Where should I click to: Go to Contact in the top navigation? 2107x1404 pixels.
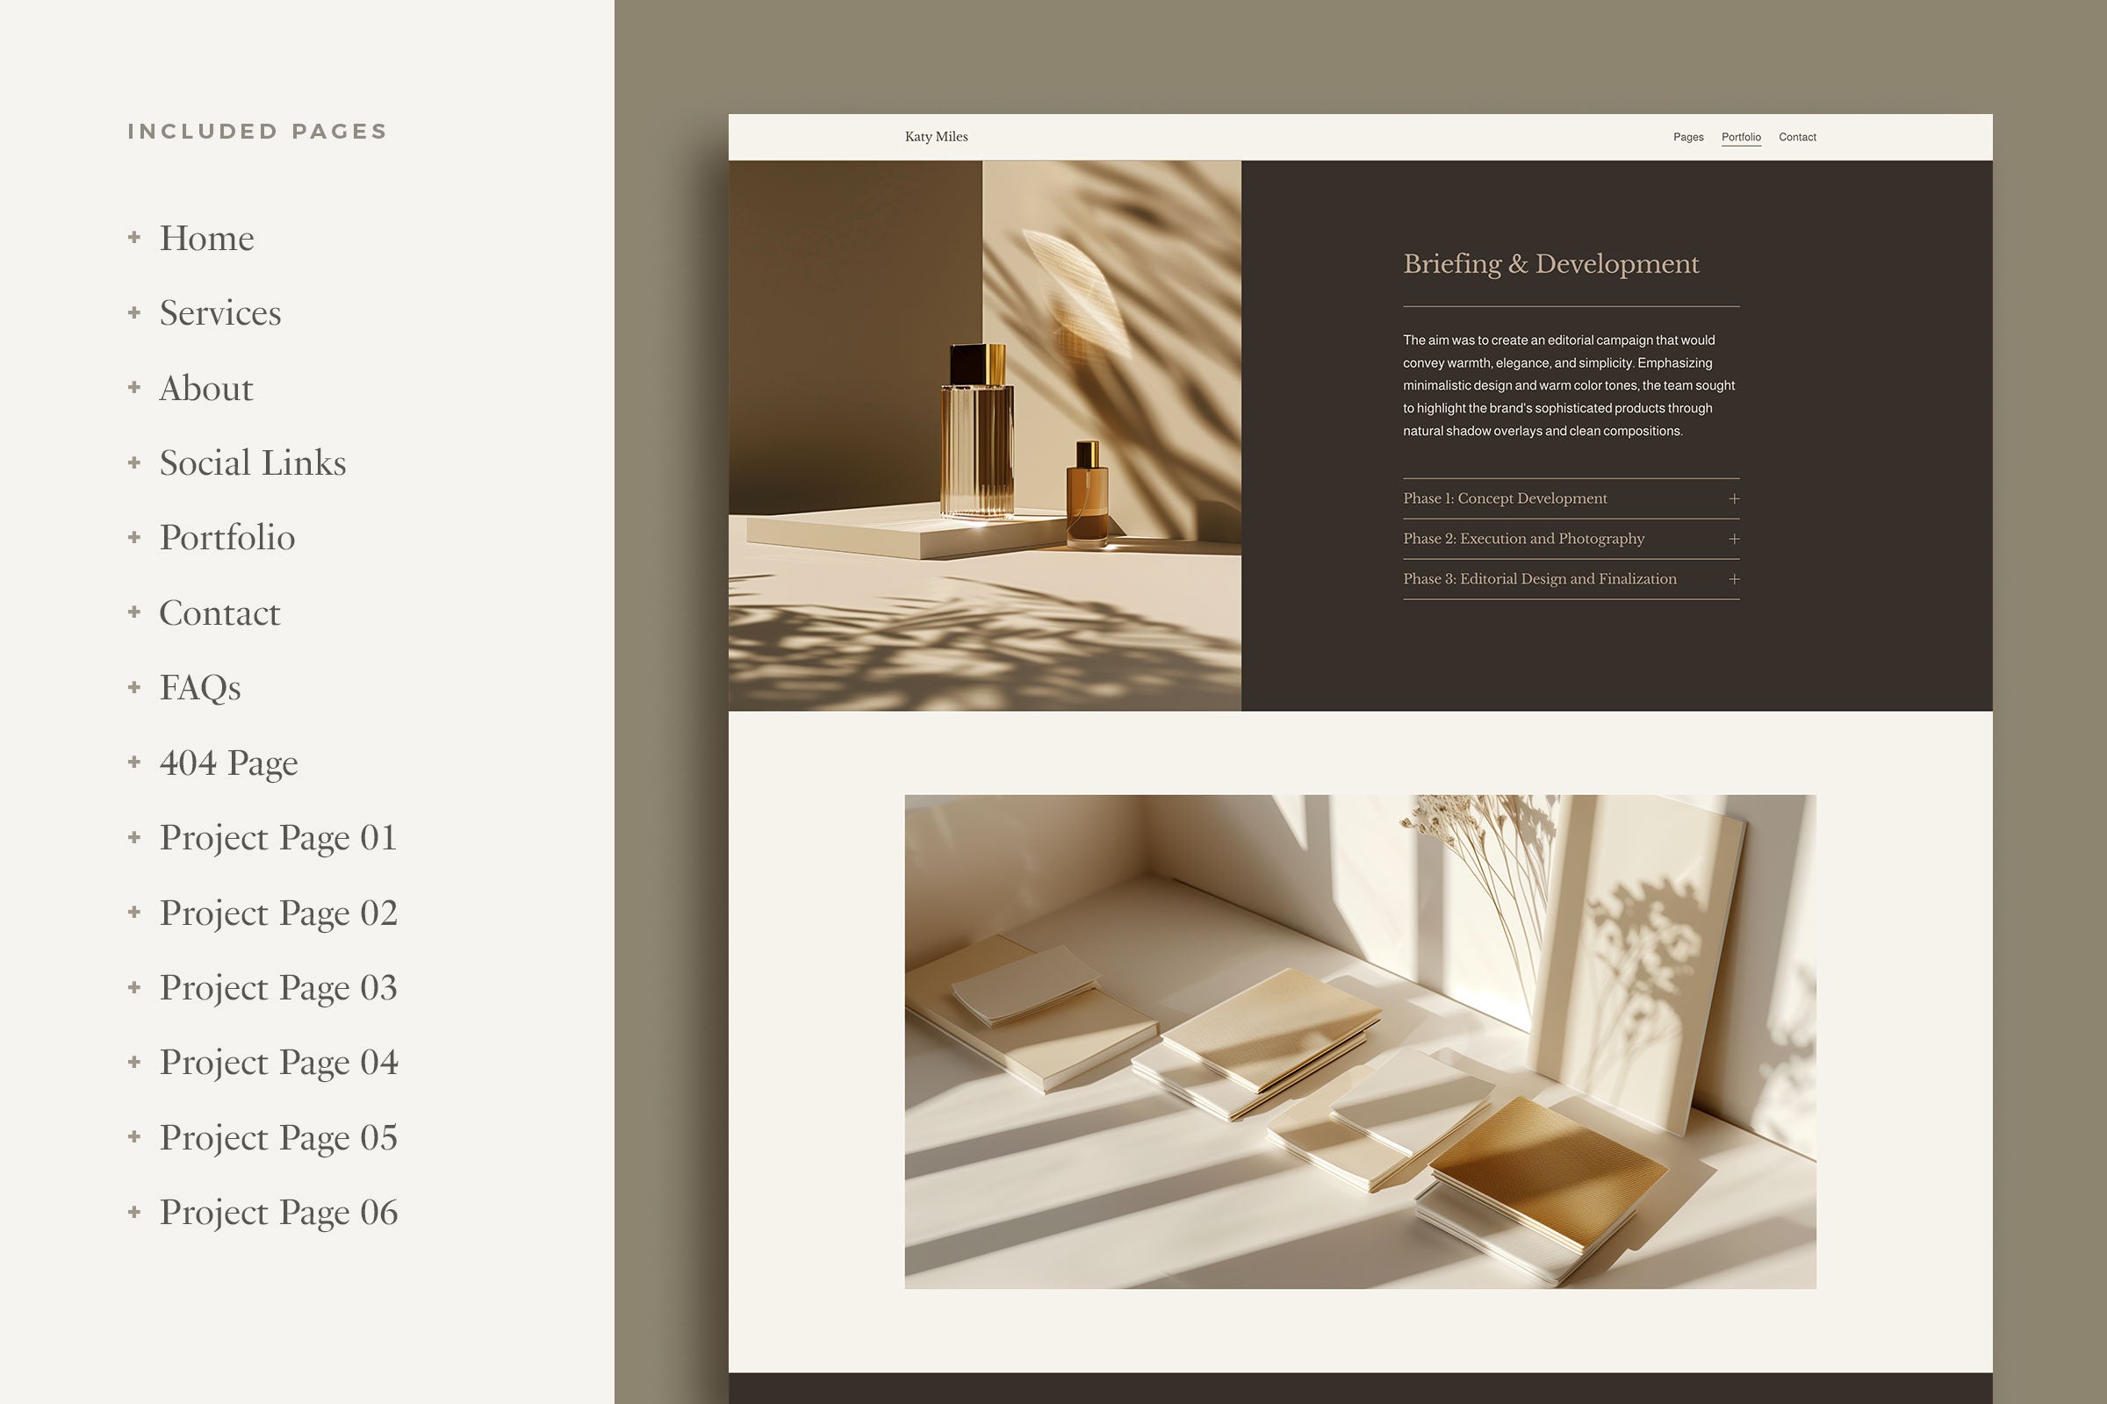pyautogui.click(x=1797, y=137)
